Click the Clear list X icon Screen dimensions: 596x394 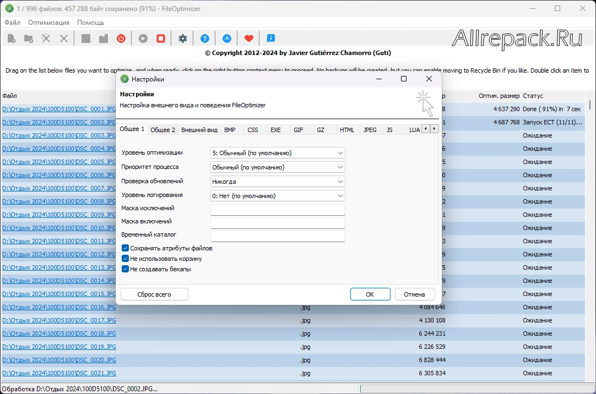64,39
